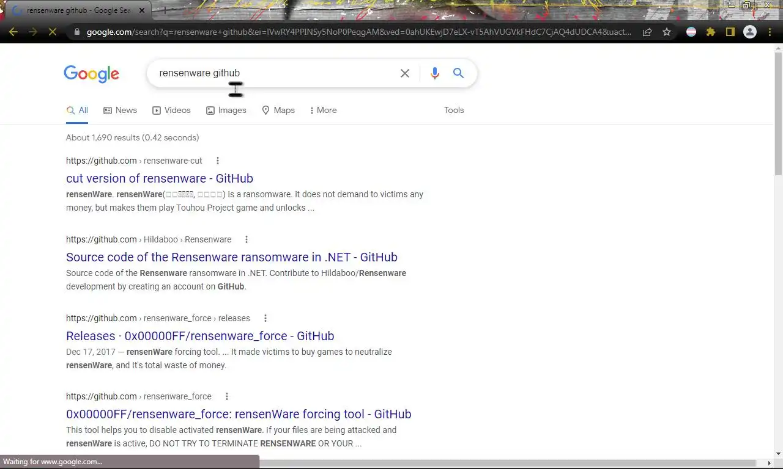783x469 pixels.
Task: Switch to the Maps tab
Action: pos(278,111)
